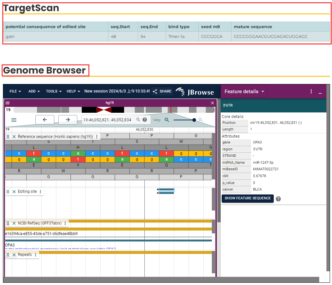
Task: Open the Editing site track menu
Action: 41,192
